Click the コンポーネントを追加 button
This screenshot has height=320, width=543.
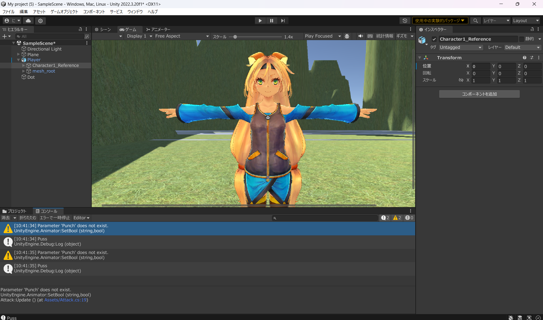tap(479, 94)
